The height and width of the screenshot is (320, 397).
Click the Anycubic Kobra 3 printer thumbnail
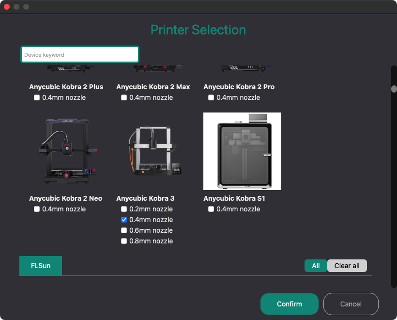coord(153,151)
